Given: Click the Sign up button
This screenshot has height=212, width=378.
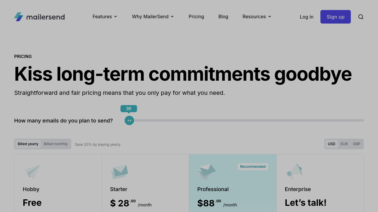Looking at the screenshot, I should click(335, 17).
